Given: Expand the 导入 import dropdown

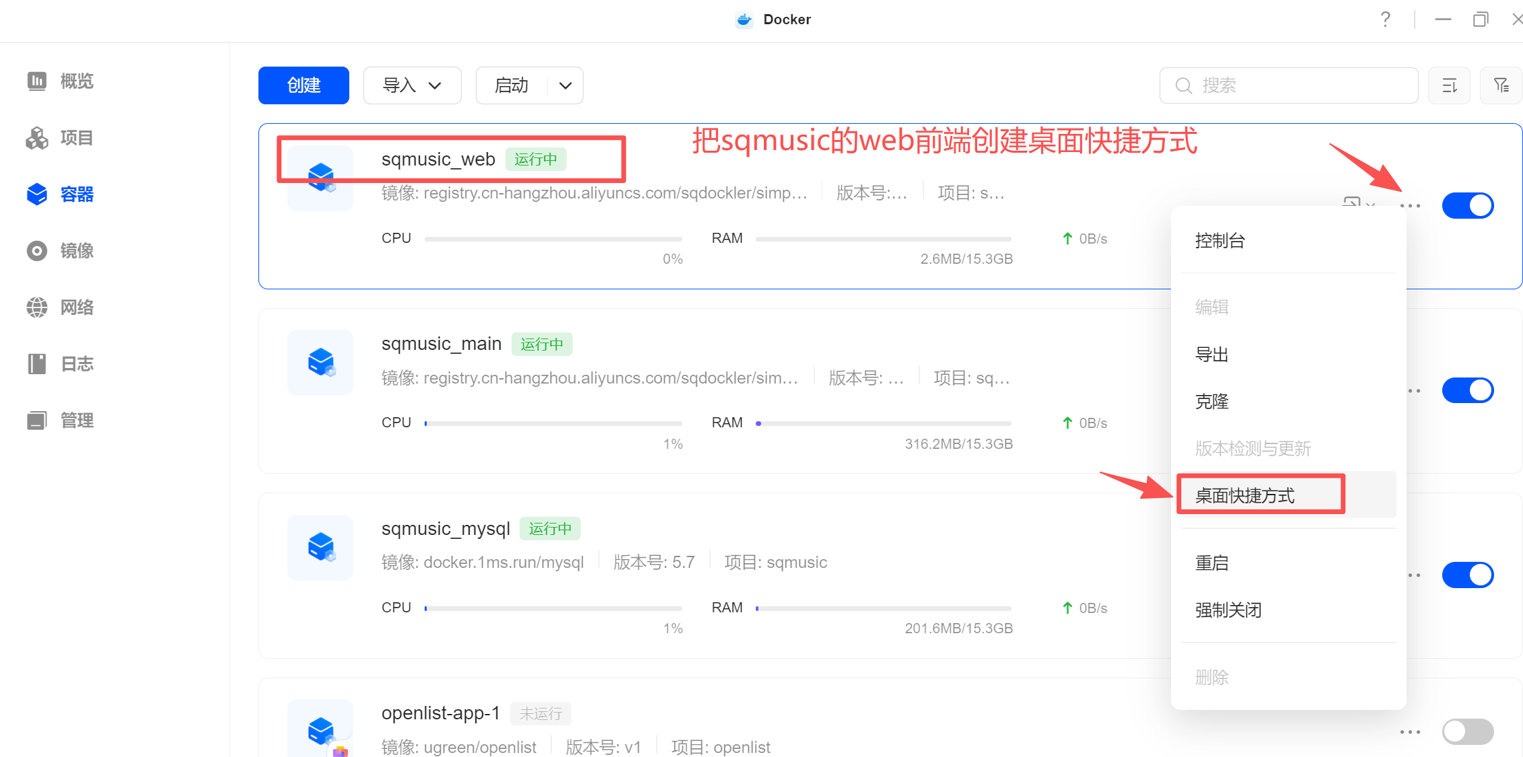Looking at the screenshot, I should coord(412,85).
